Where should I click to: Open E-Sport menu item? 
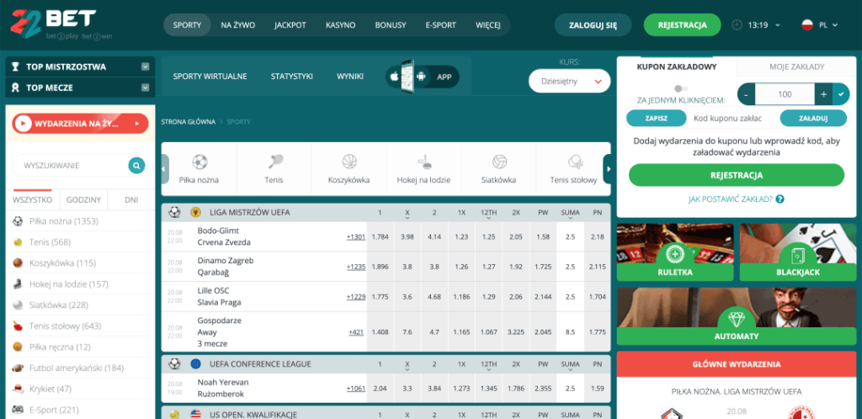coord(441,24)
